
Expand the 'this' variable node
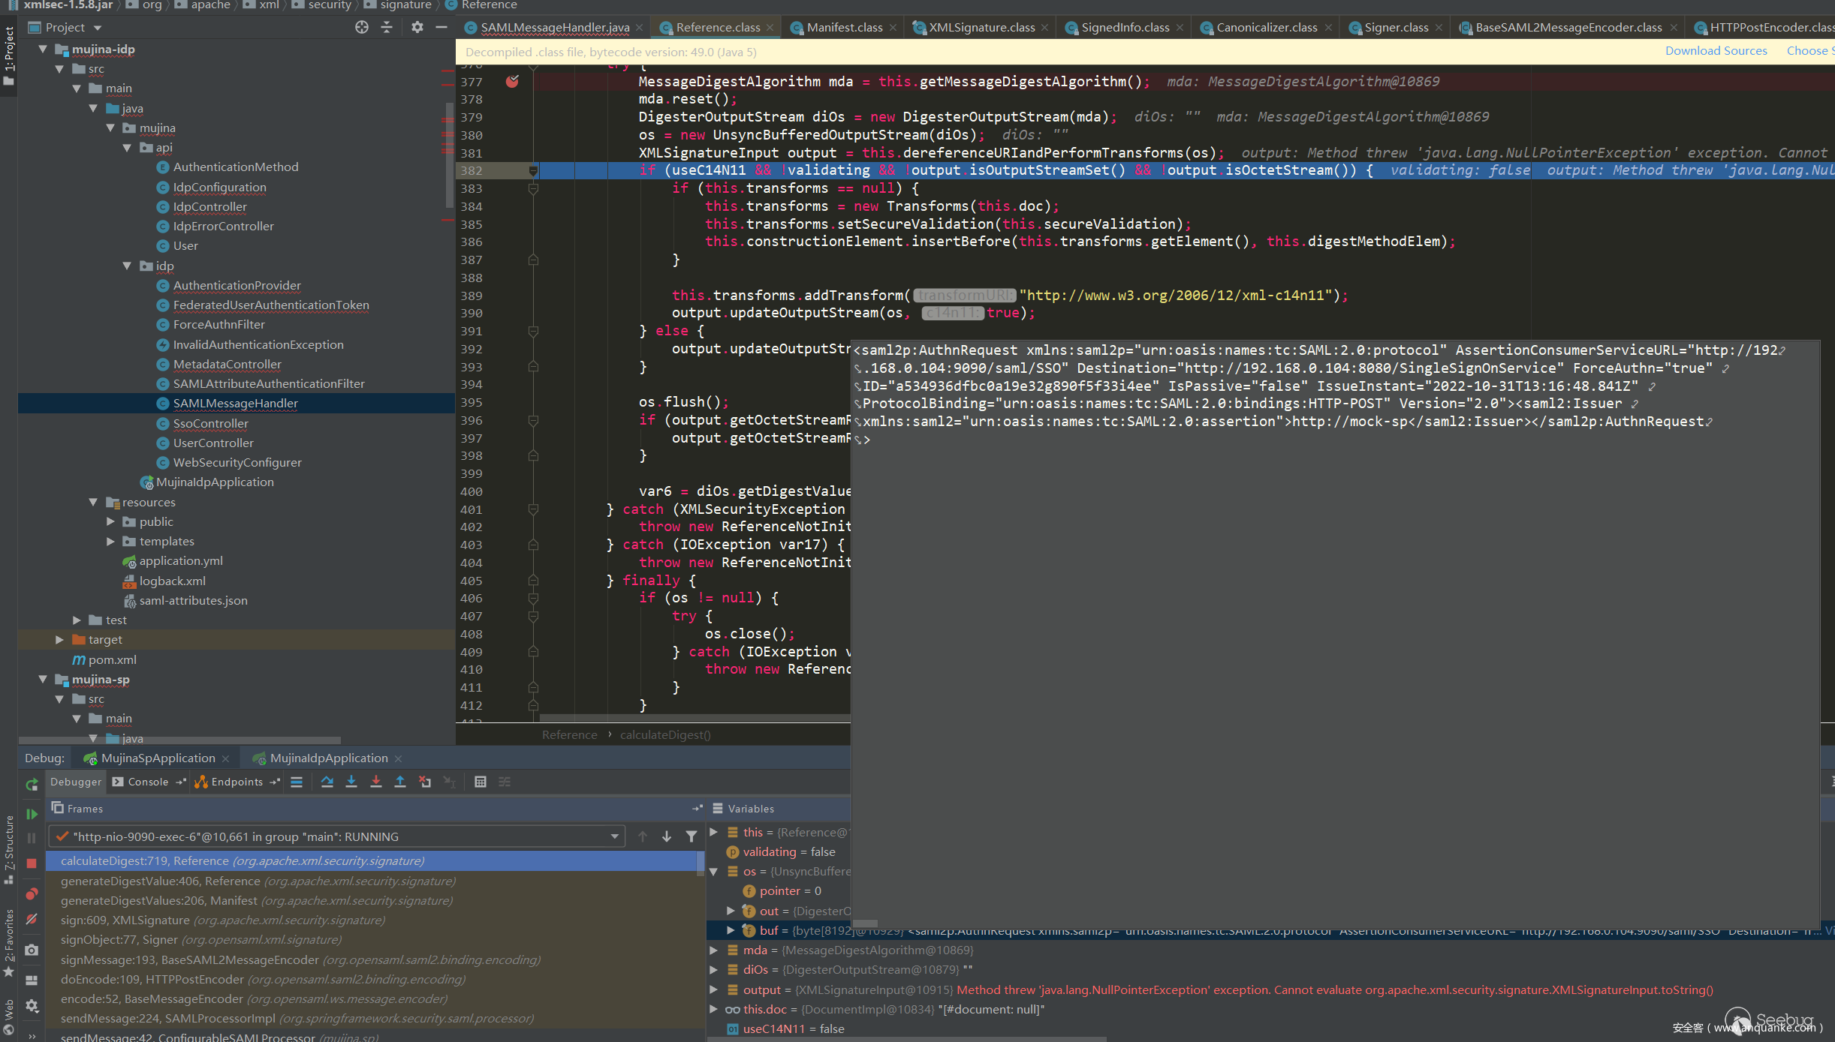(x=714, y=832)
